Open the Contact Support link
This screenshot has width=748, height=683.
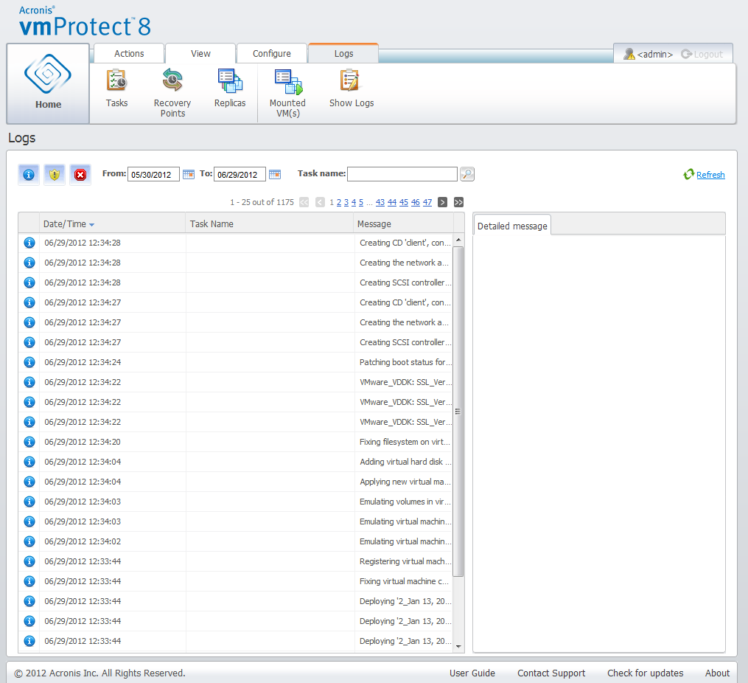pyautogui.click(x=551, y=673)
